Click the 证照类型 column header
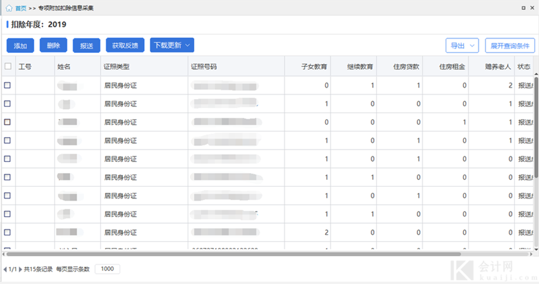This screenshot has width=539, height=284. pos(117,66)
